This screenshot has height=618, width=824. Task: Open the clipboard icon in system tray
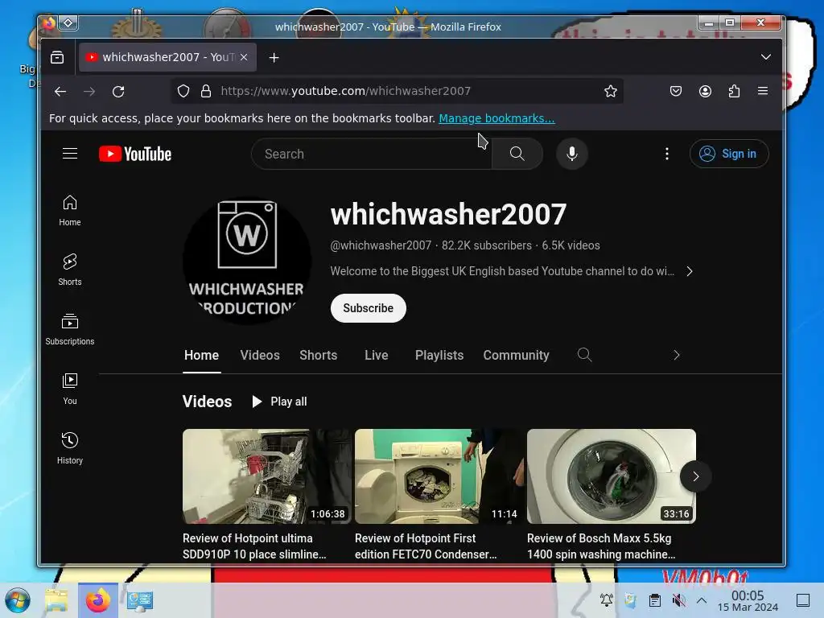pos(655,600)
